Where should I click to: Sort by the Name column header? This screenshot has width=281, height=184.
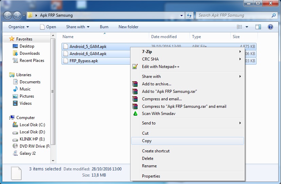pos(105,37)
